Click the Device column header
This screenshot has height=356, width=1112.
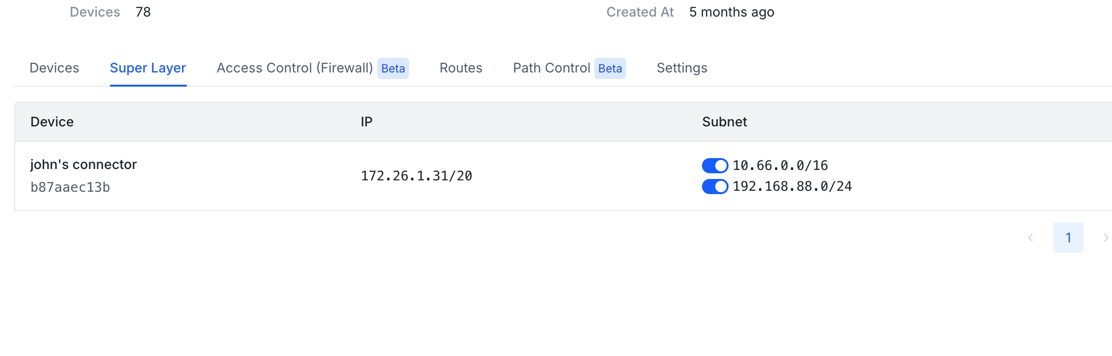(52, 122)
